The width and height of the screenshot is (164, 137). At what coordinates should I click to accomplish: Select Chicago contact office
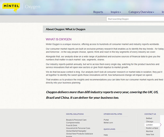149,121
